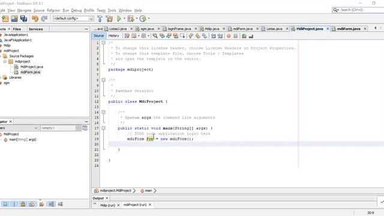Viewport: 384px width, 216px height.
Task: Select the Libraries node in project tree
Action: pyautogui.click(x=15, y=77)
